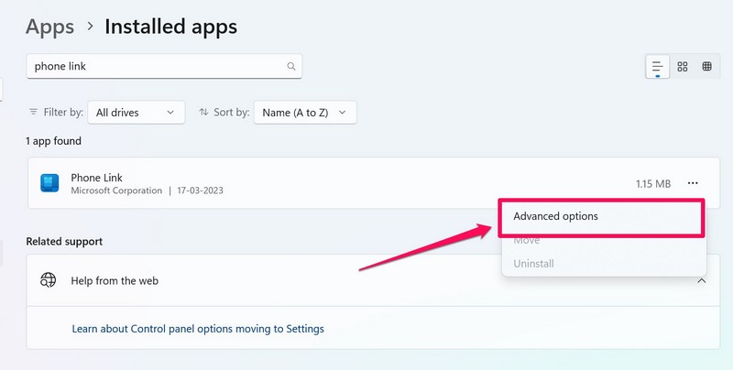Open the All drives filter dropdown
This screenshot has height=370, width=733.
point(136,113)
